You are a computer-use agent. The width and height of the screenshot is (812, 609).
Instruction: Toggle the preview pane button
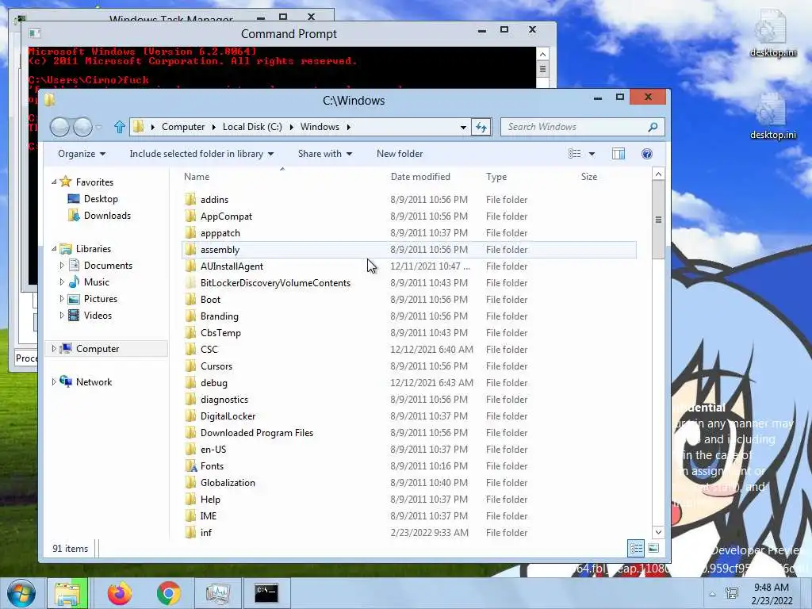point(619,154)
